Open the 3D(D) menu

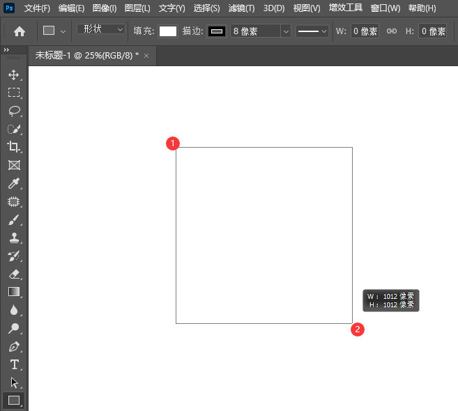click(274, 8)
